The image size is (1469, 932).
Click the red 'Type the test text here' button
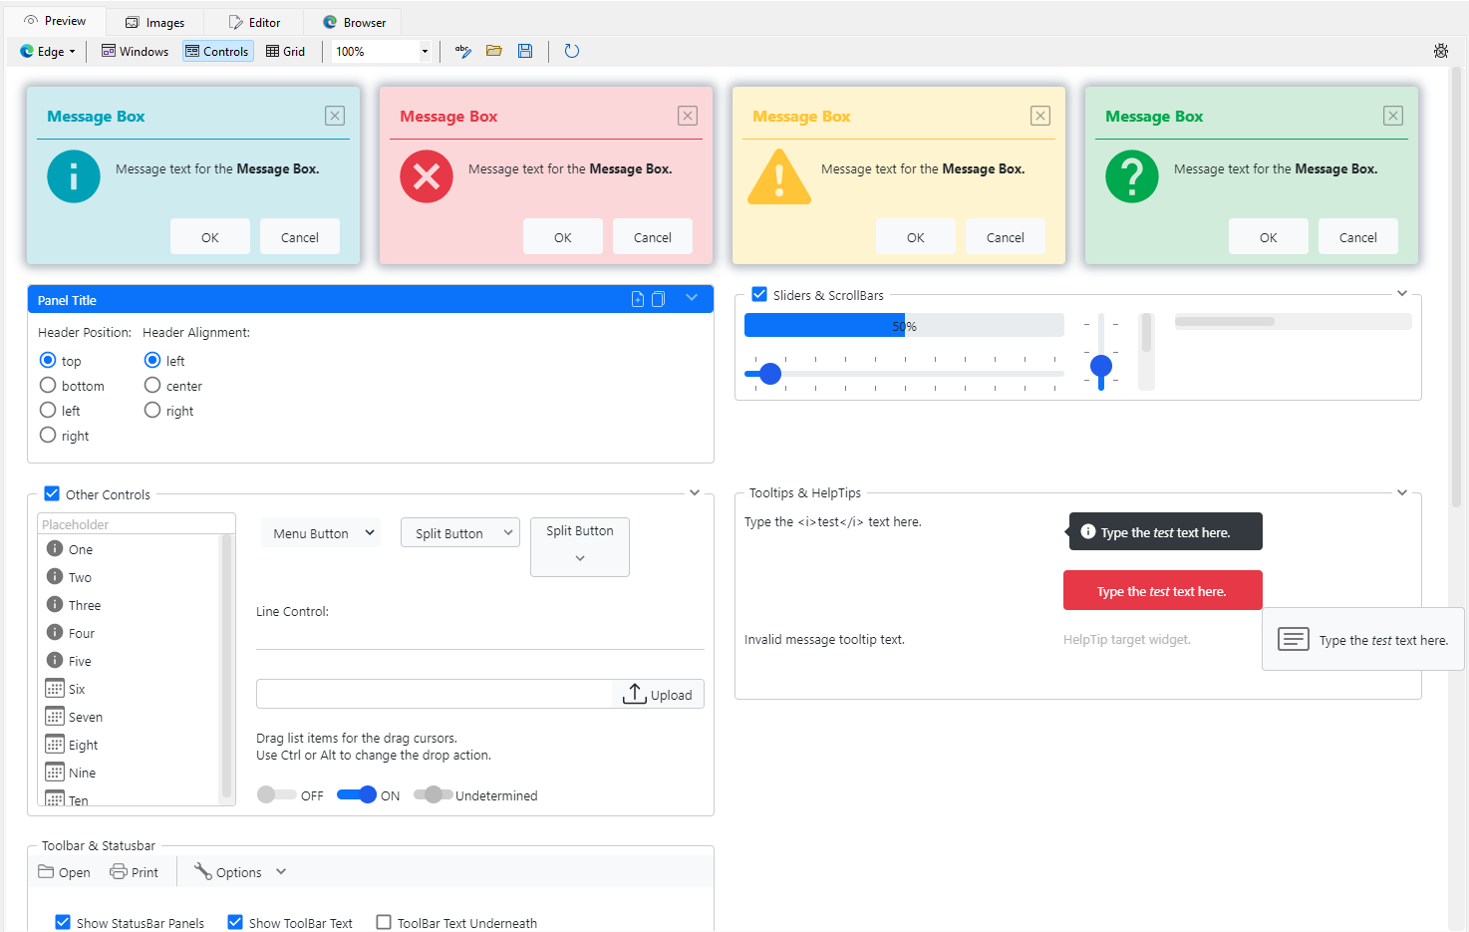click(x=1162, y=590)
